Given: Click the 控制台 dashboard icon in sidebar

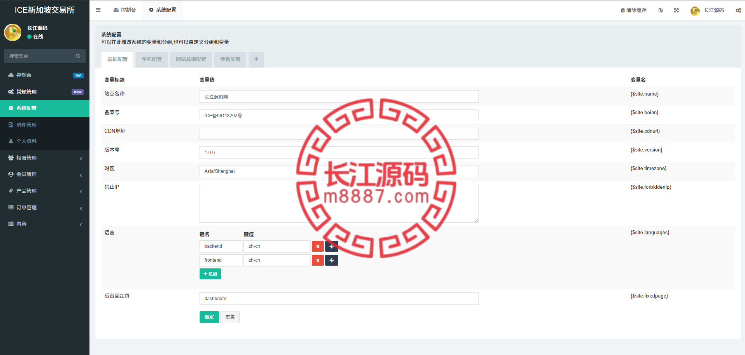Looking at the screenshot, I should 11,75.
